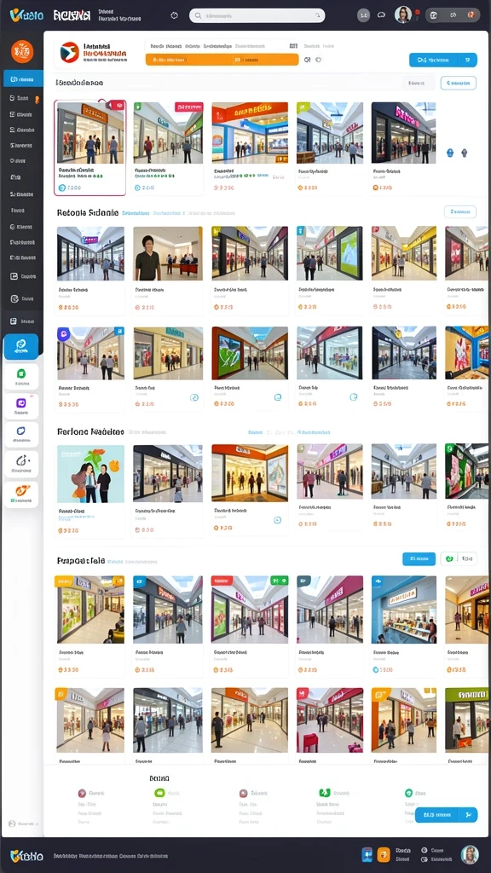
Task: Click the orange progress bar in the header
Action: tap(222, 59)
